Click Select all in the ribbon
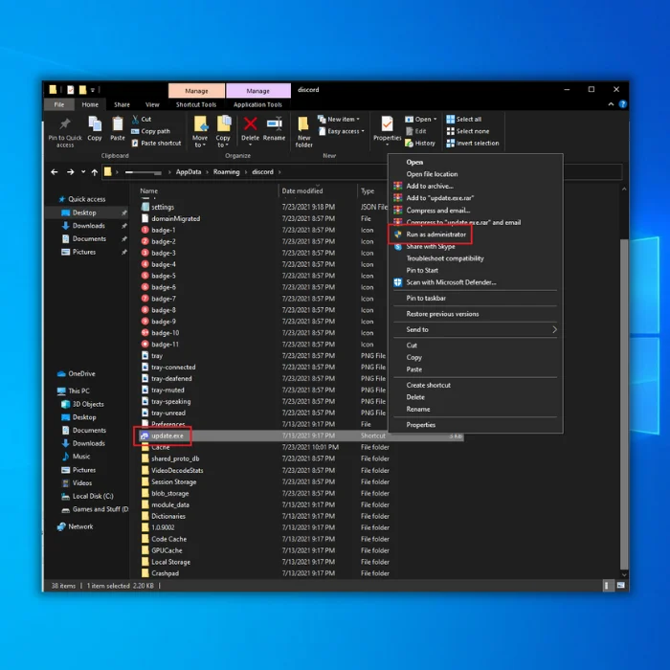The width and height of the screenshot is (670, 670). pos(464,120)
